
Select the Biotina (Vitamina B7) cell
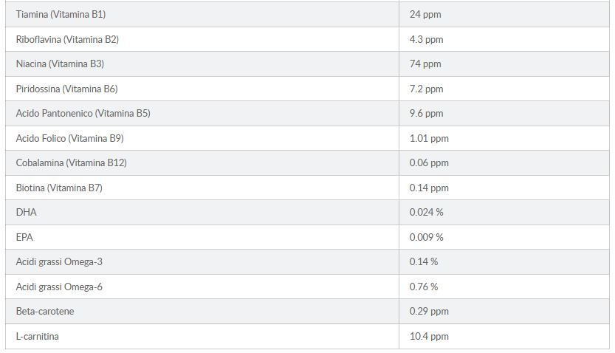click(x=59, y=188)
